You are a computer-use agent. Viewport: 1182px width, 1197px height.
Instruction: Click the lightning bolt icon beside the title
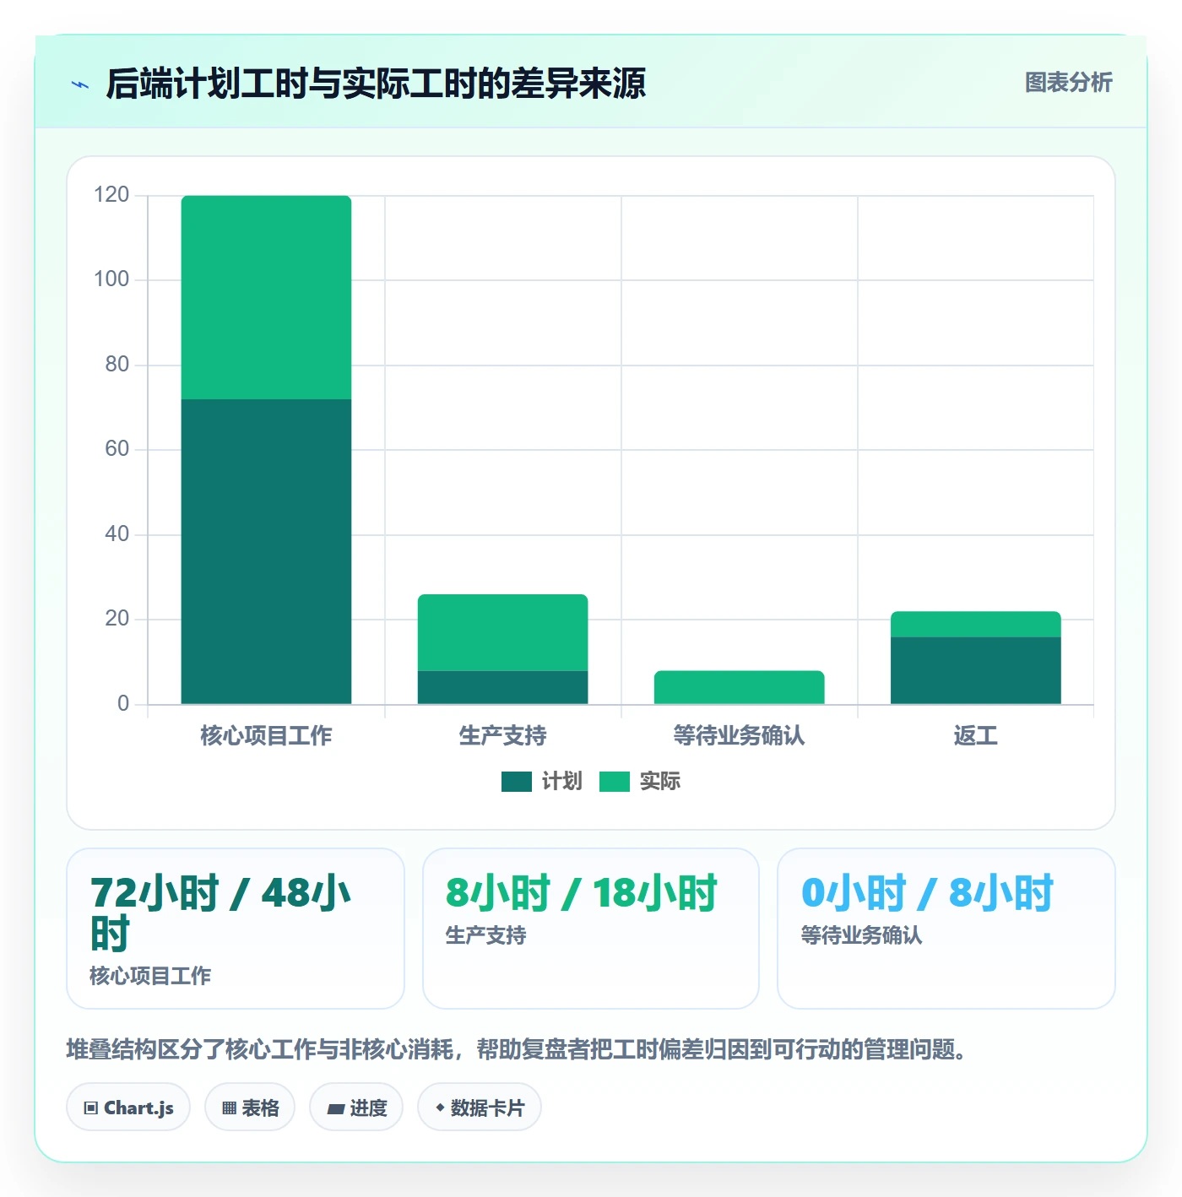[80, 84]
